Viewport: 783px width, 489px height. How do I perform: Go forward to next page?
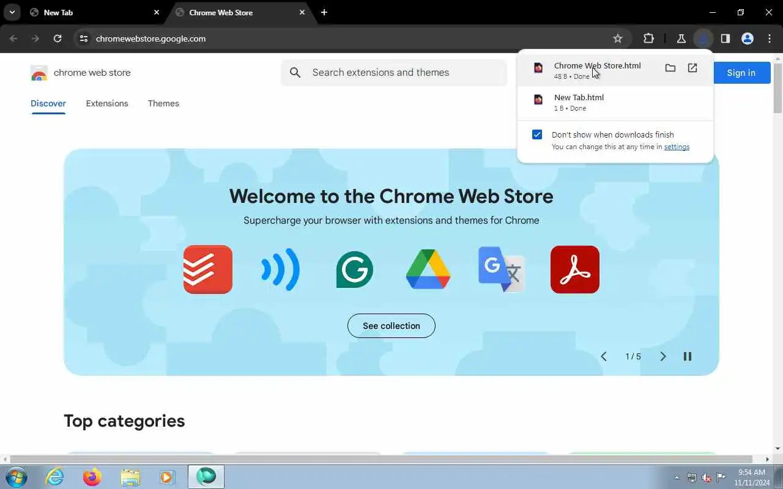(35, 39)
